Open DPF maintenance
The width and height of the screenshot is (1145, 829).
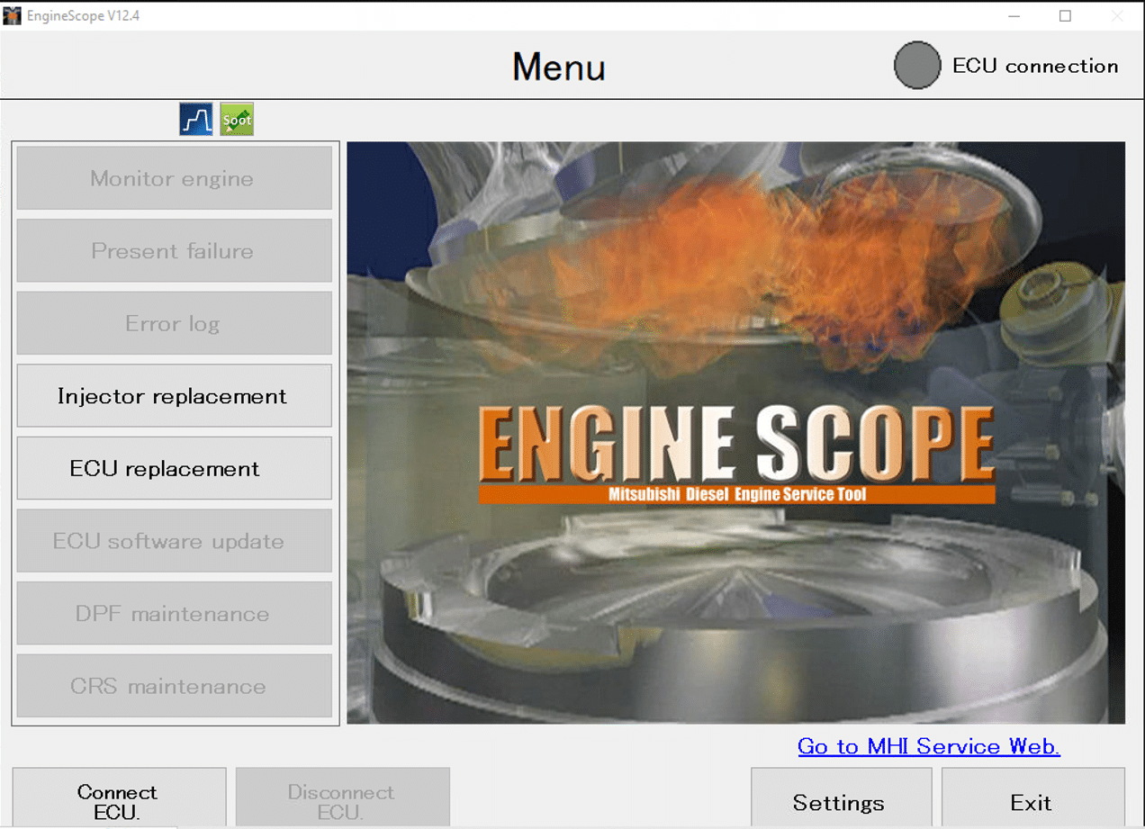tap(174, 614)
